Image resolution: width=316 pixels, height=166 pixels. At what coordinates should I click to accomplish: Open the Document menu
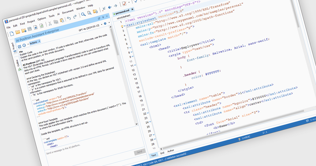pos(68,11)
